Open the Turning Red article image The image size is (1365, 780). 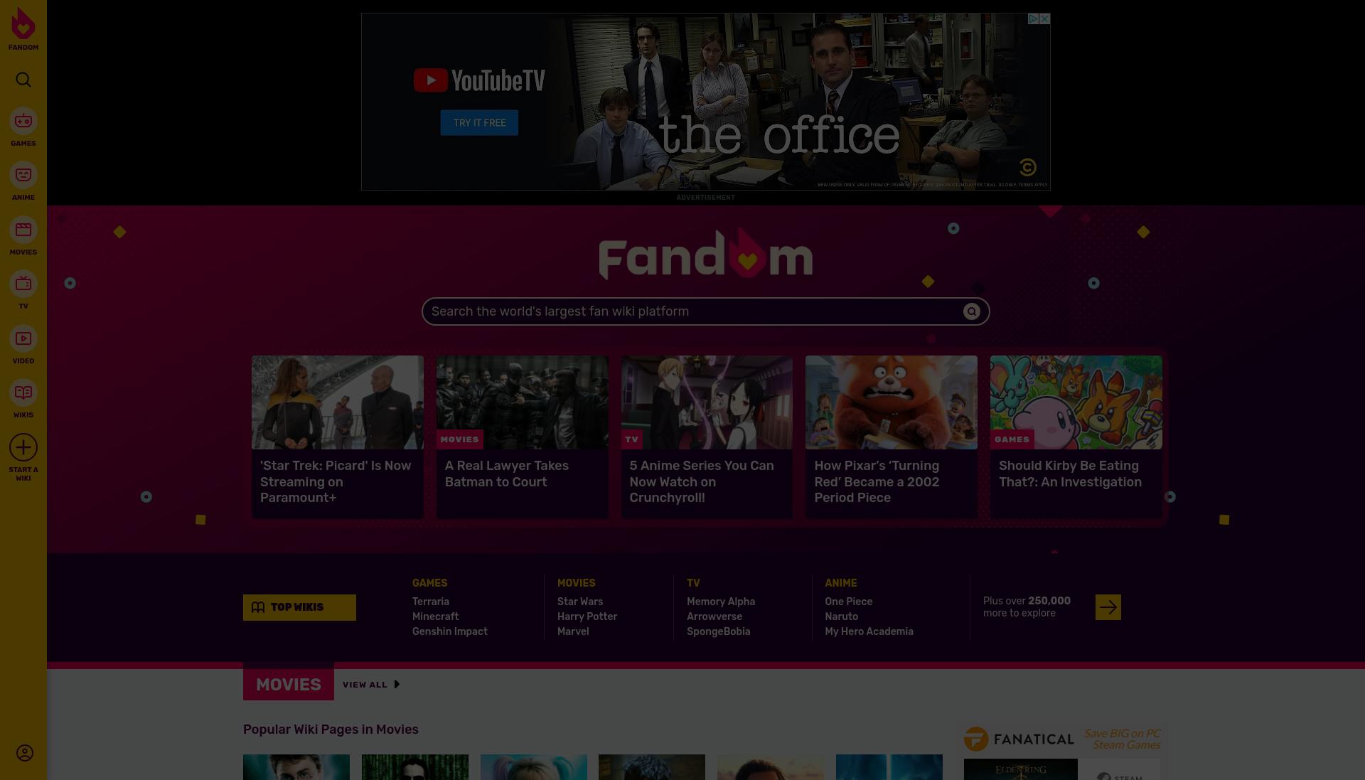[892, 402]
